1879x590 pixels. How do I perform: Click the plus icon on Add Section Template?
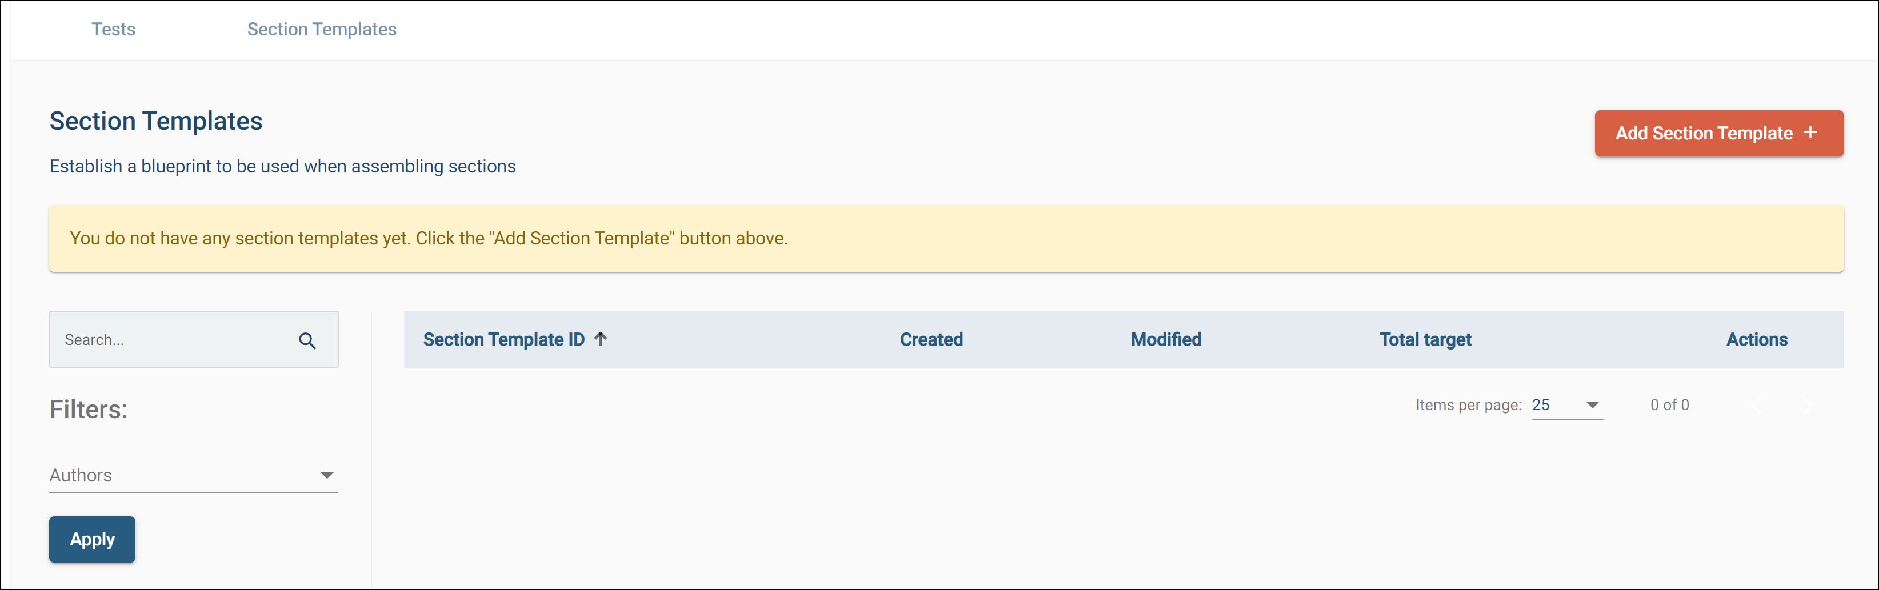coord(1810,133)
